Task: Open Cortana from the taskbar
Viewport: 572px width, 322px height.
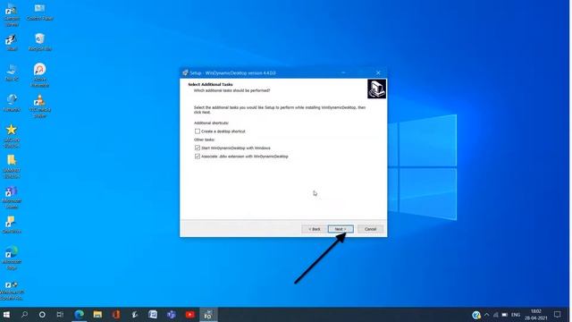Action: 42,314
